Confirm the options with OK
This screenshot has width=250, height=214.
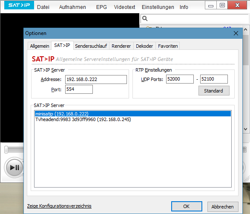coord(187,206)
